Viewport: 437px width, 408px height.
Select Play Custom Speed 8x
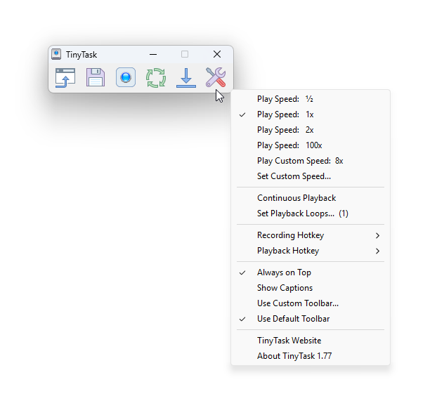(x=311, y=161)
